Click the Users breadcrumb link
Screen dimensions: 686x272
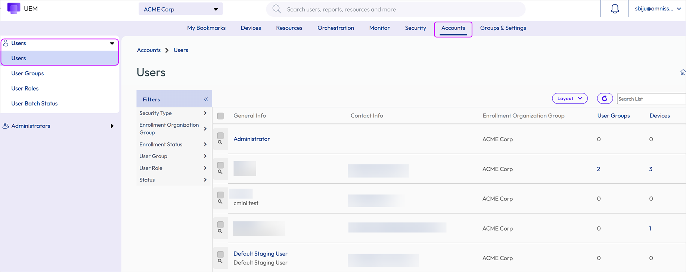coord(181,50)
